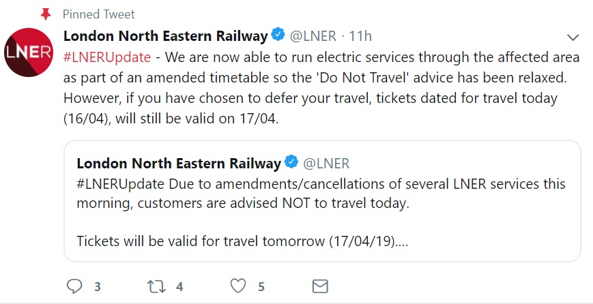Click the pinned tweet pin icon
The width and height of the screenshot is (593, 304).
pyautogui.click(x=46, y=14)
